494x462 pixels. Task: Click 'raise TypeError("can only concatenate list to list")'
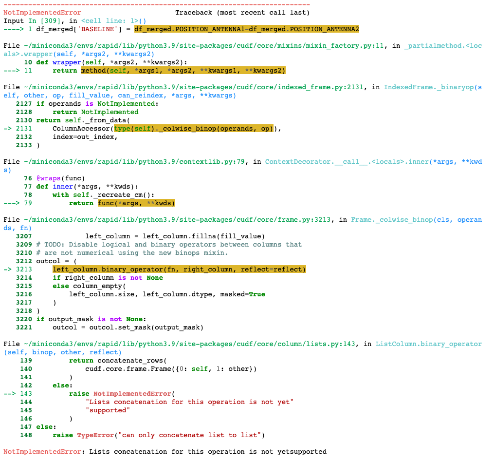159,435
